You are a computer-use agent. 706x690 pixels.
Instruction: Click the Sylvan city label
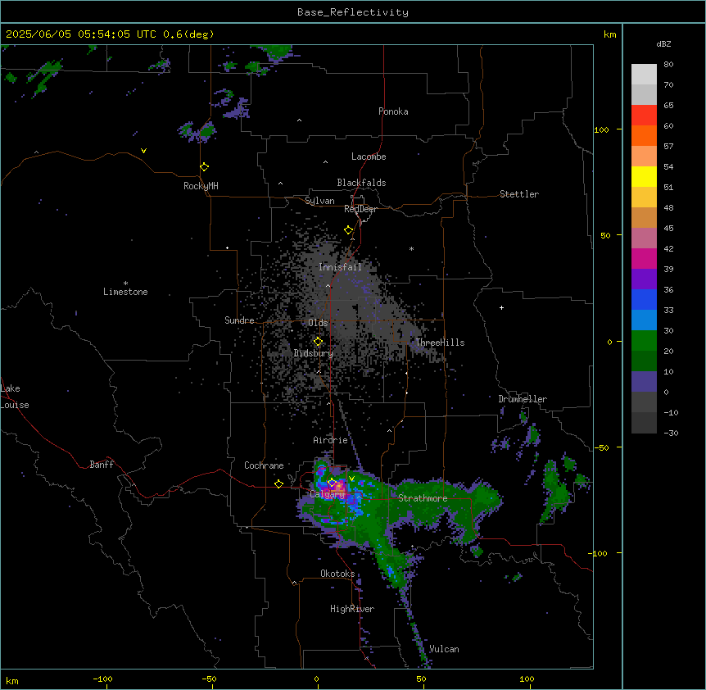point(319,201)
